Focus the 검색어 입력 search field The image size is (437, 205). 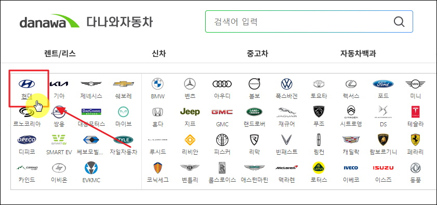coord(309,22)
